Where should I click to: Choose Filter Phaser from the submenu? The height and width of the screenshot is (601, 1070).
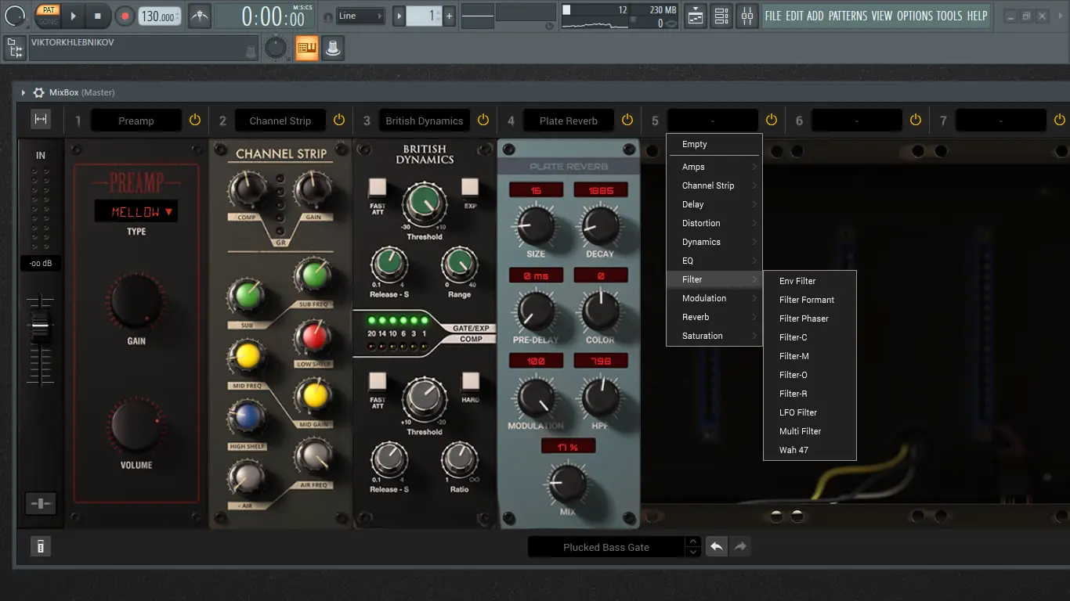[x=810, y=318]
